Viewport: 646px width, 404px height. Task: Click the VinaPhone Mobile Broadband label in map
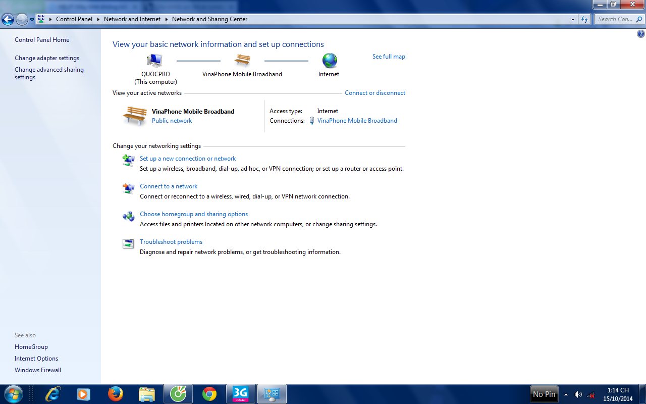point(242,74)
